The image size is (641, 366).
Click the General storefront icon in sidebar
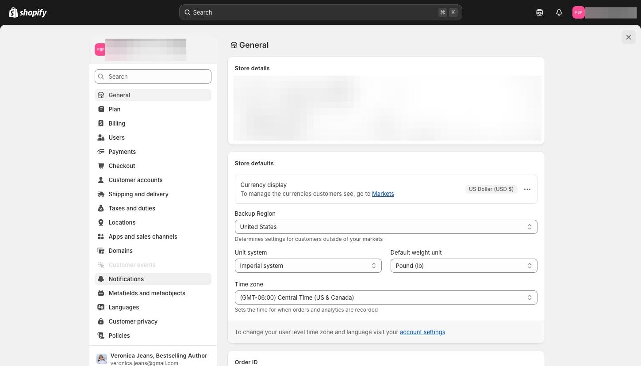101,95
